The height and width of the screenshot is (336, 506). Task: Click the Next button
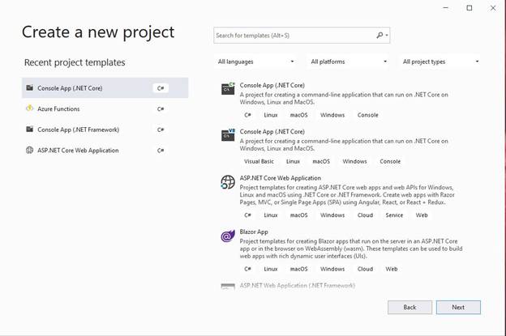point(458,308)
